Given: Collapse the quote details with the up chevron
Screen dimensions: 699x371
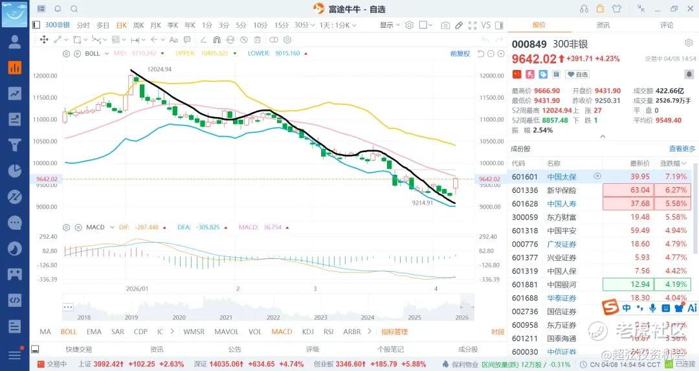Looking at the screenshot, I should pos(603,137).
